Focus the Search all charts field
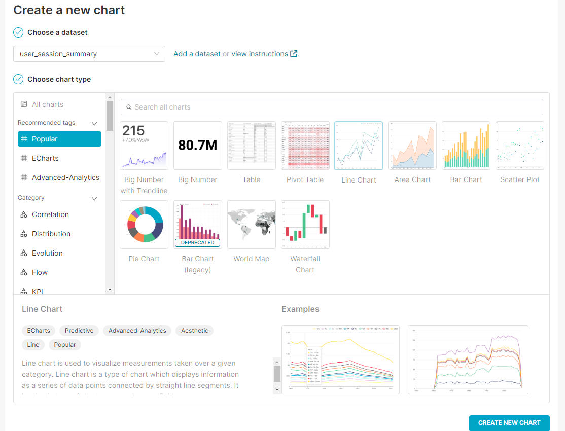This screenshot has width=565, height=431. pos(332,107)
